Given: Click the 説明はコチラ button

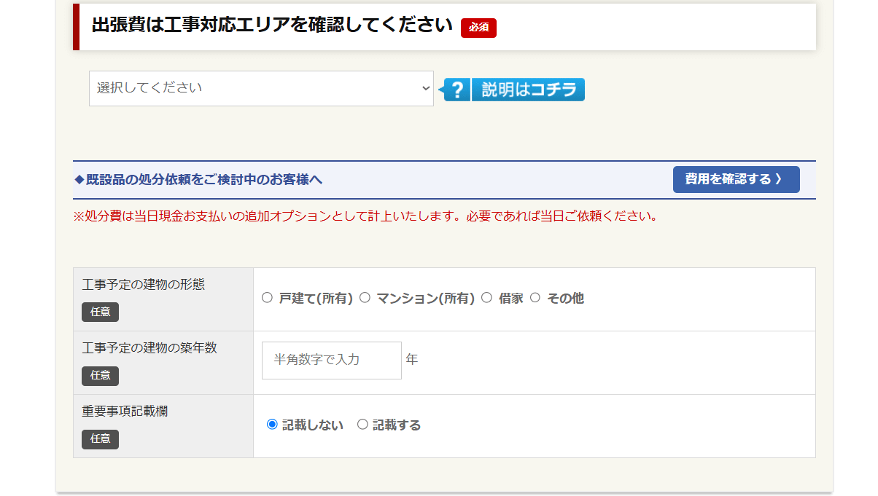Looking at the screenshot, I should [x=528, y=90].
